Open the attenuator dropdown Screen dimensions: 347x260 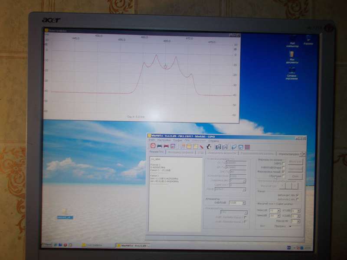tap(237, 203)
